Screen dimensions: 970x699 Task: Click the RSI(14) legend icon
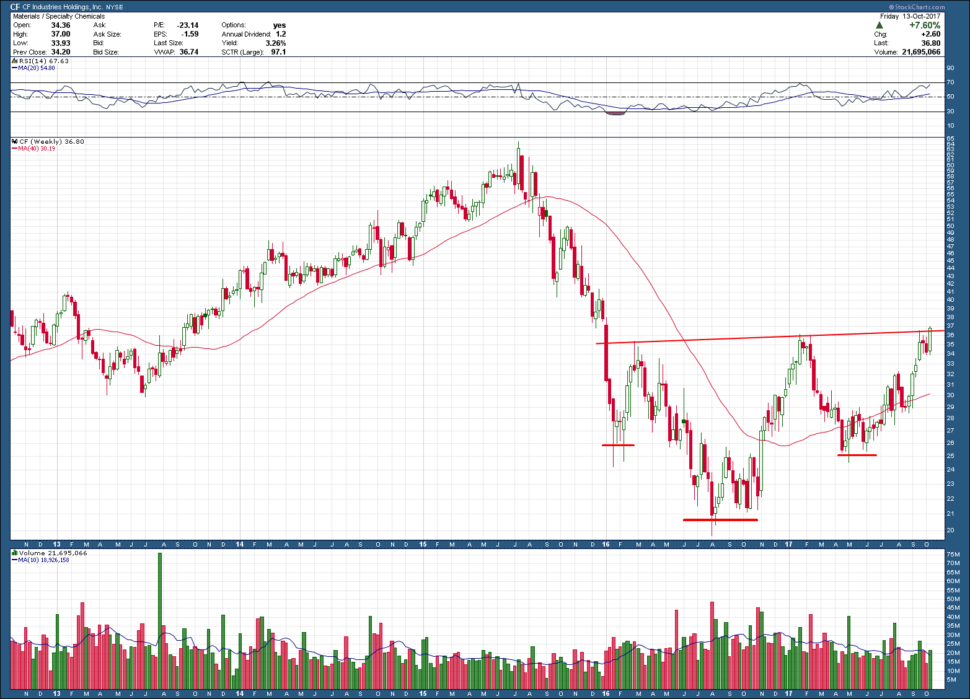pos(15,61)
